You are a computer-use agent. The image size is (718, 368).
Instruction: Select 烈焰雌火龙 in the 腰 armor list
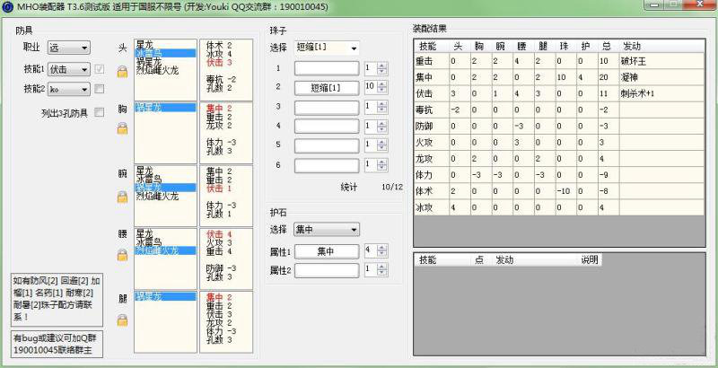tap(164, 251)
